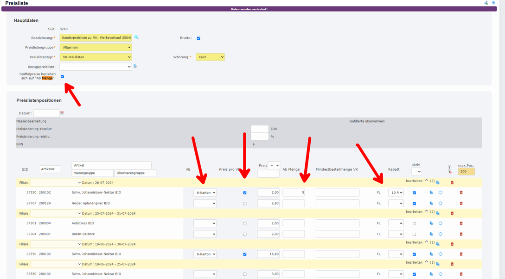505x279 pixels.
Task: Click the Artikelnr filter field
Action: click(50, 169)
